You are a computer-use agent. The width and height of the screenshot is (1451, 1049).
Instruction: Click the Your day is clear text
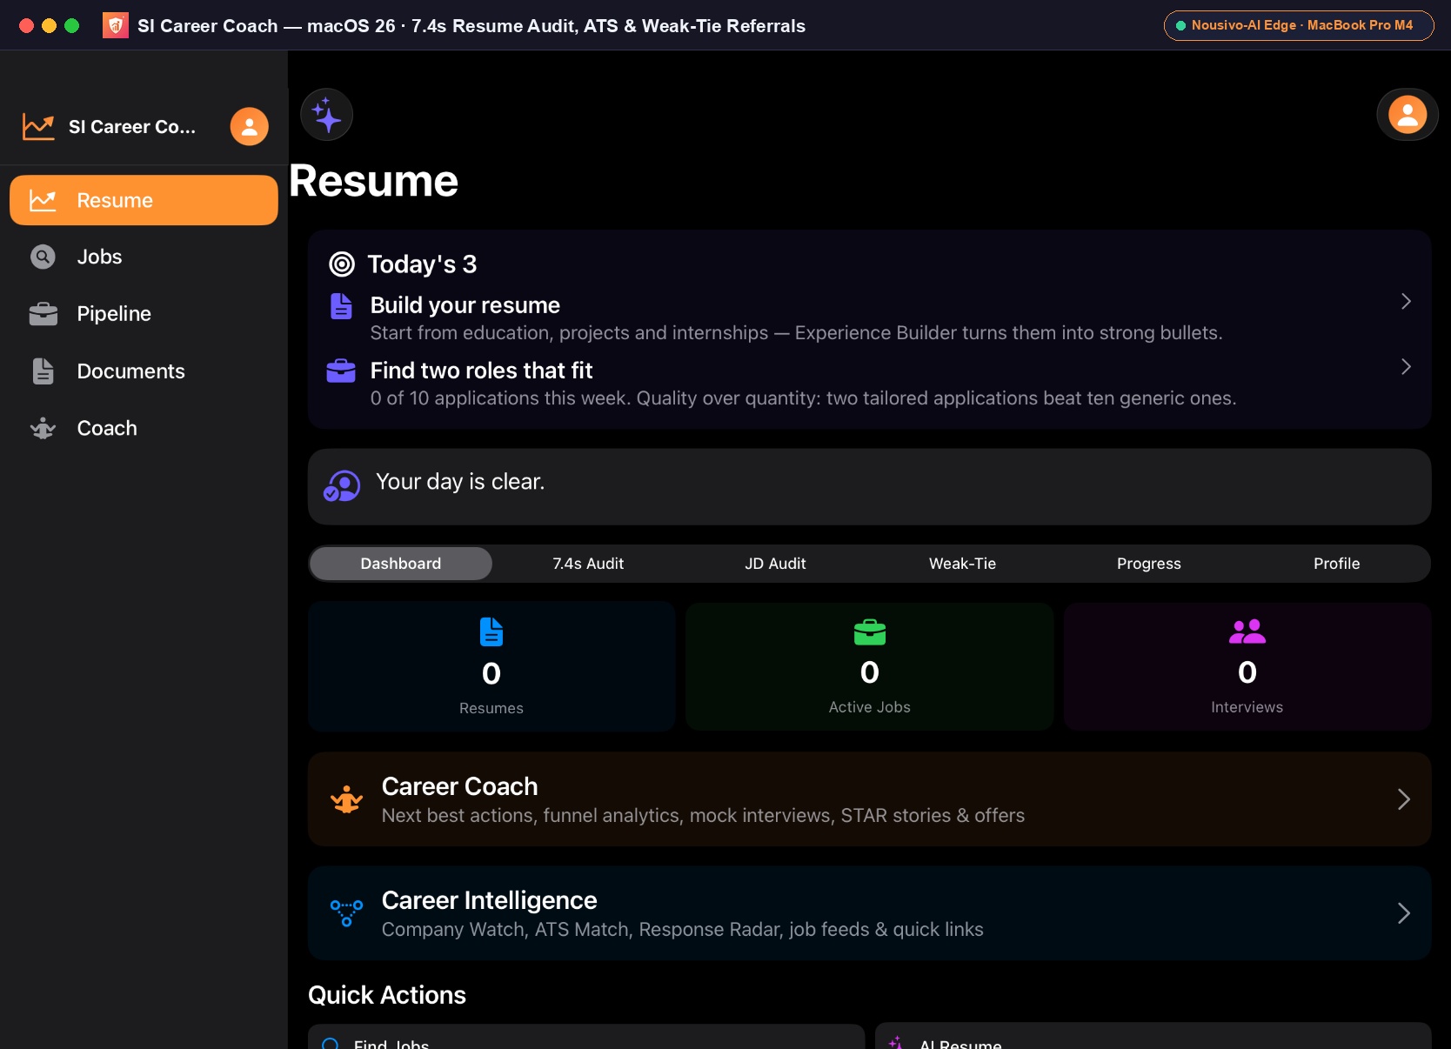(x=460, y=482)
